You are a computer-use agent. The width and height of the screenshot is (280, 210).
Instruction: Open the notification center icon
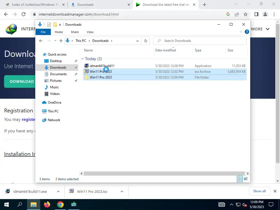tap(271, 205)
